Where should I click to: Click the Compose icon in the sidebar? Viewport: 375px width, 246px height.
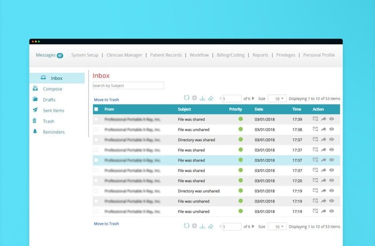35,89
